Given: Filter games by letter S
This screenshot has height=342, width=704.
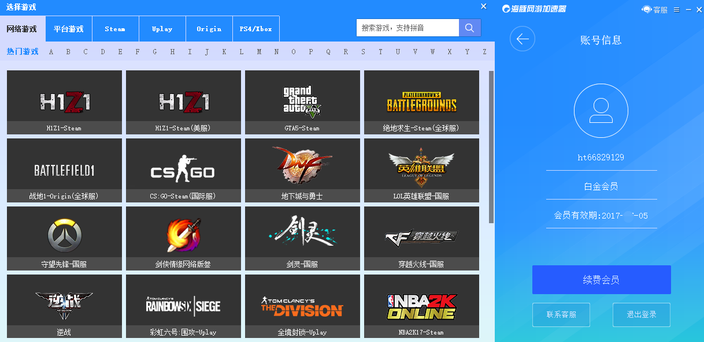Looking at the screenshot, I should point(363,52).
